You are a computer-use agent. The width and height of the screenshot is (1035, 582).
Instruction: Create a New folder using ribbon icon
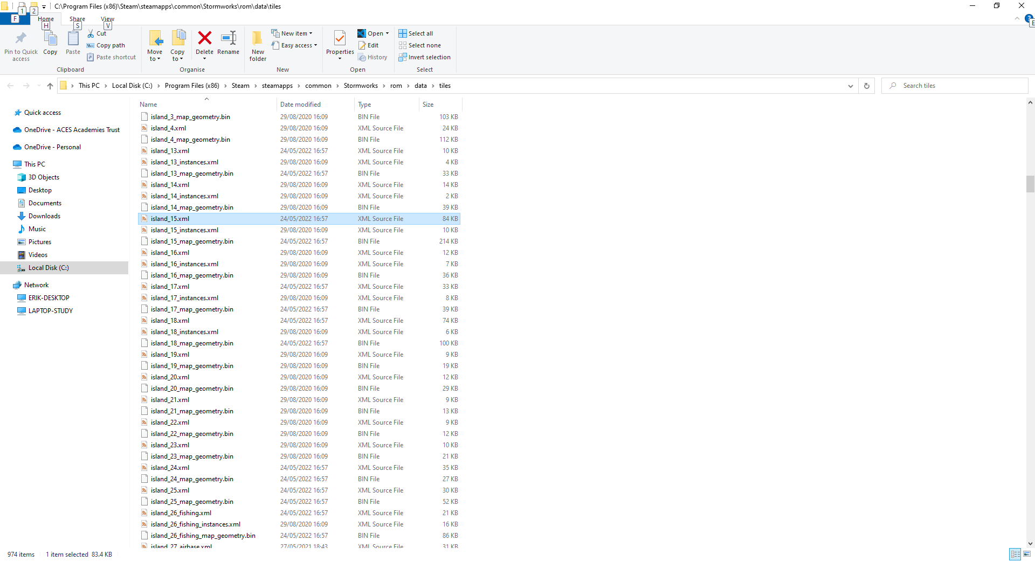[258, 38]
